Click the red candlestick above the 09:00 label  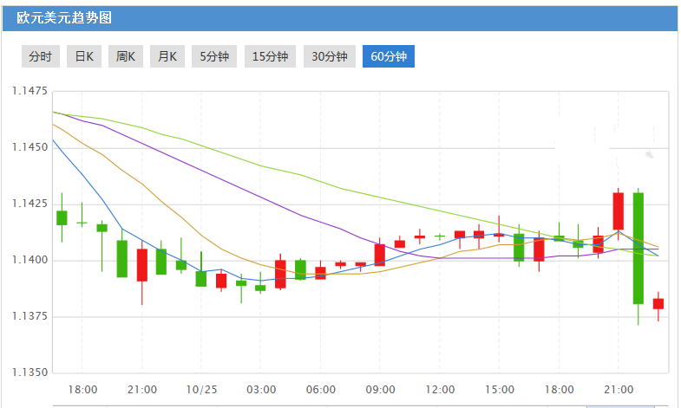click(x=379, y=255)
